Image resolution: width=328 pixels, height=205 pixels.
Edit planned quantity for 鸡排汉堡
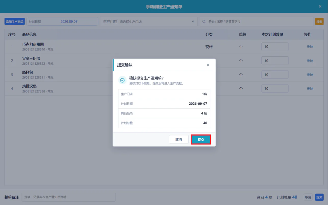pos(275,88)
